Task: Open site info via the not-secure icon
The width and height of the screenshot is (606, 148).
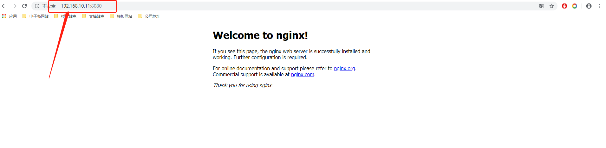Action: (x=37, y=6)
